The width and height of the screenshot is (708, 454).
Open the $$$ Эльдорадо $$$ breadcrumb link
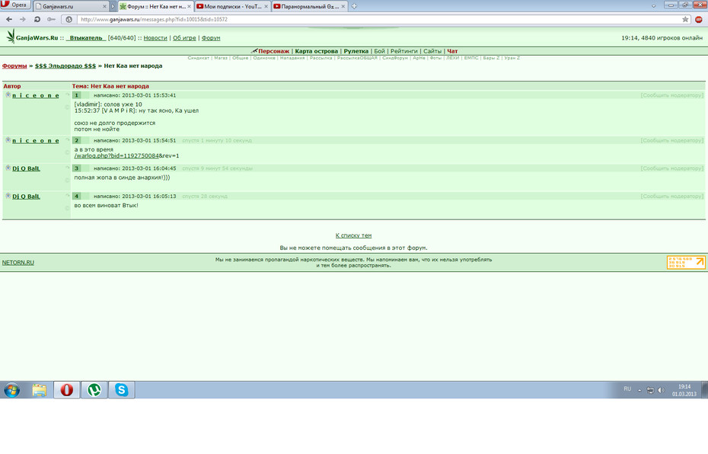pyautogui.click(x=65, y=66)
